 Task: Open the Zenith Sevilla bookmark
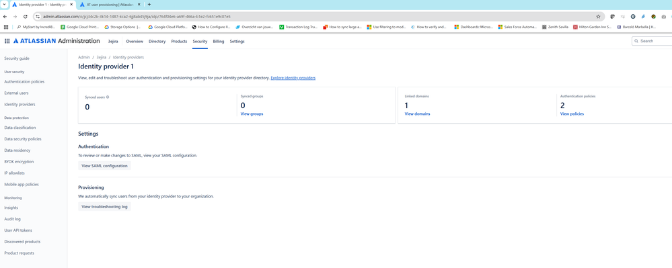pyautogui.click(x=556, y=27)
